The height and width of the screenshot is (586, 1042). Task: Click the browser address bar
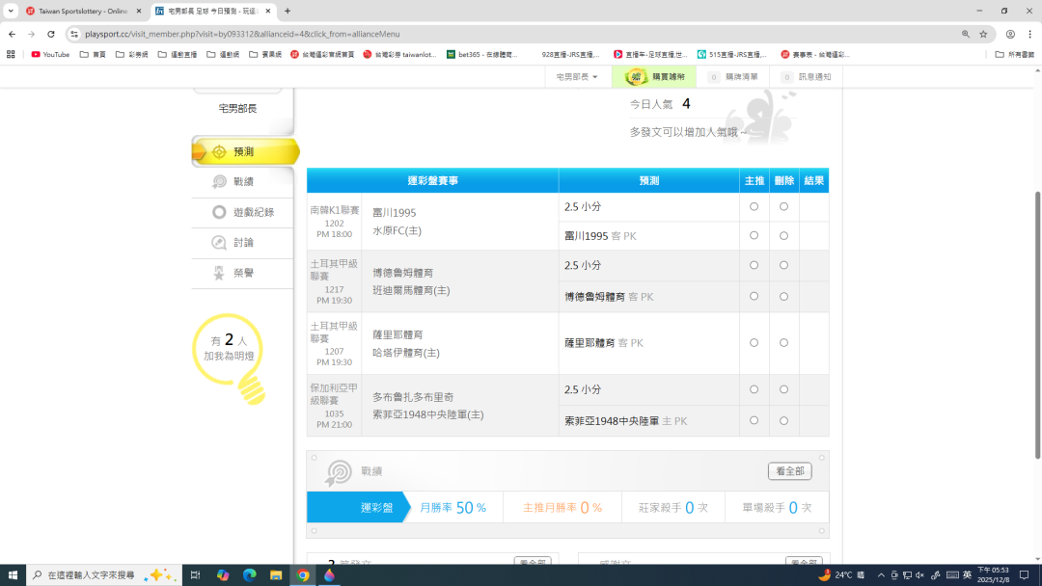[x=482, y=34]
